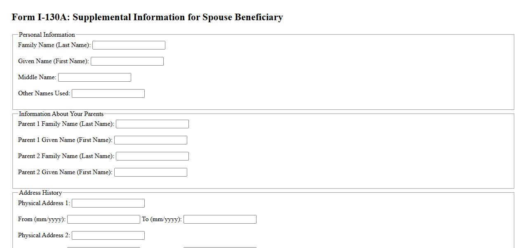Click into the Physical Address 2 input

point(108,236)
